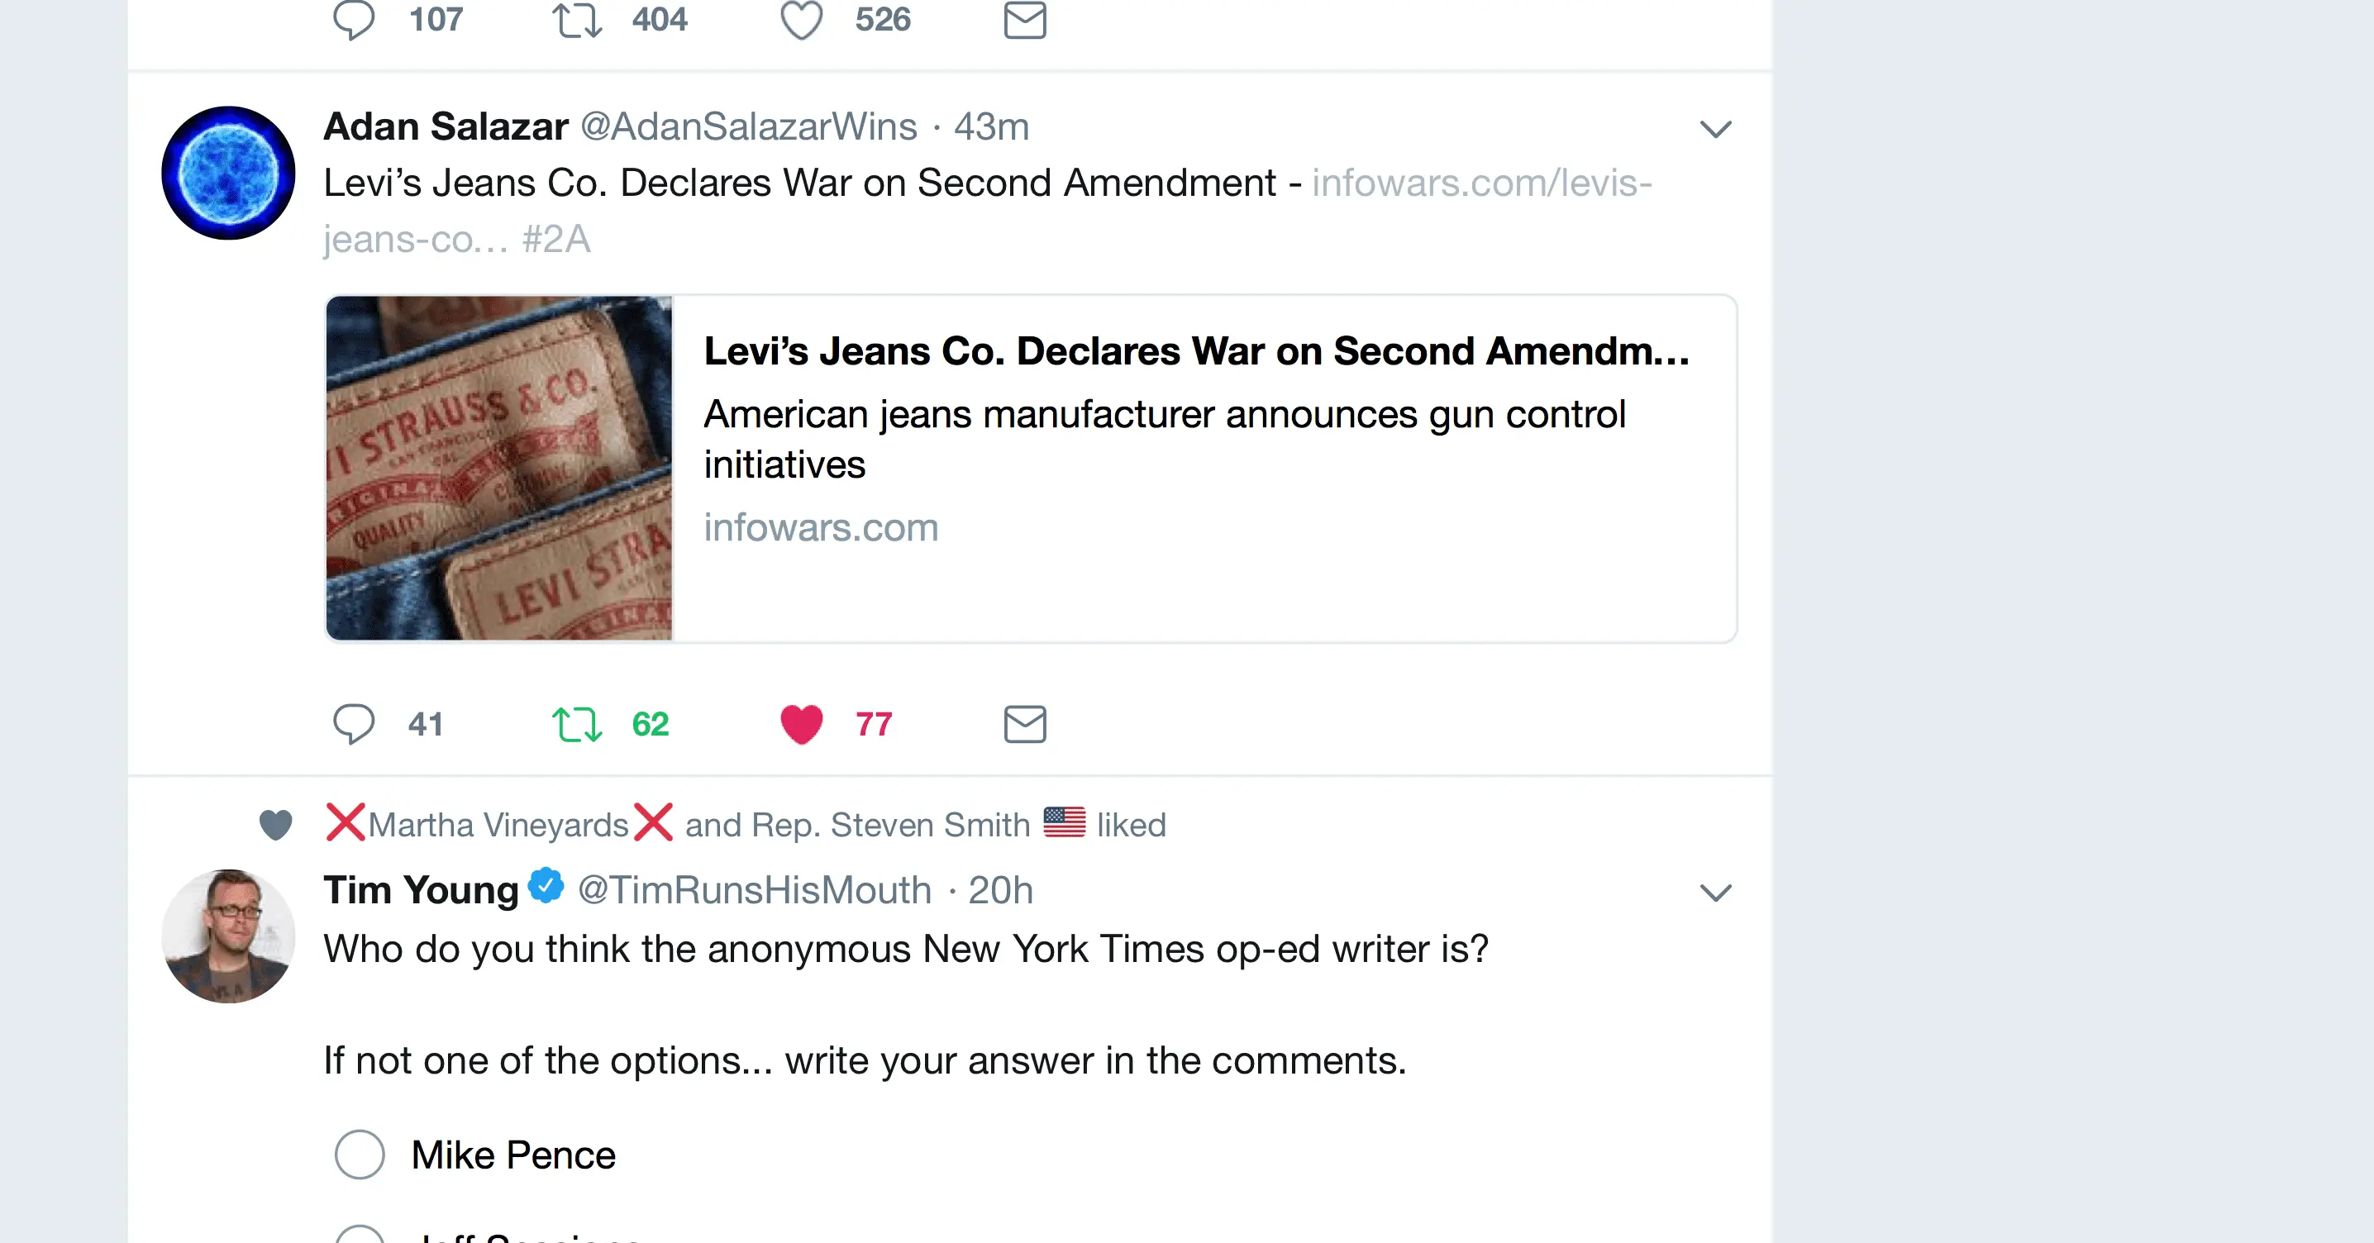Reply to Adan Salazar's Levi's tweet
Viewport: 2374px width, 1243px height.
tap(354, 724)
